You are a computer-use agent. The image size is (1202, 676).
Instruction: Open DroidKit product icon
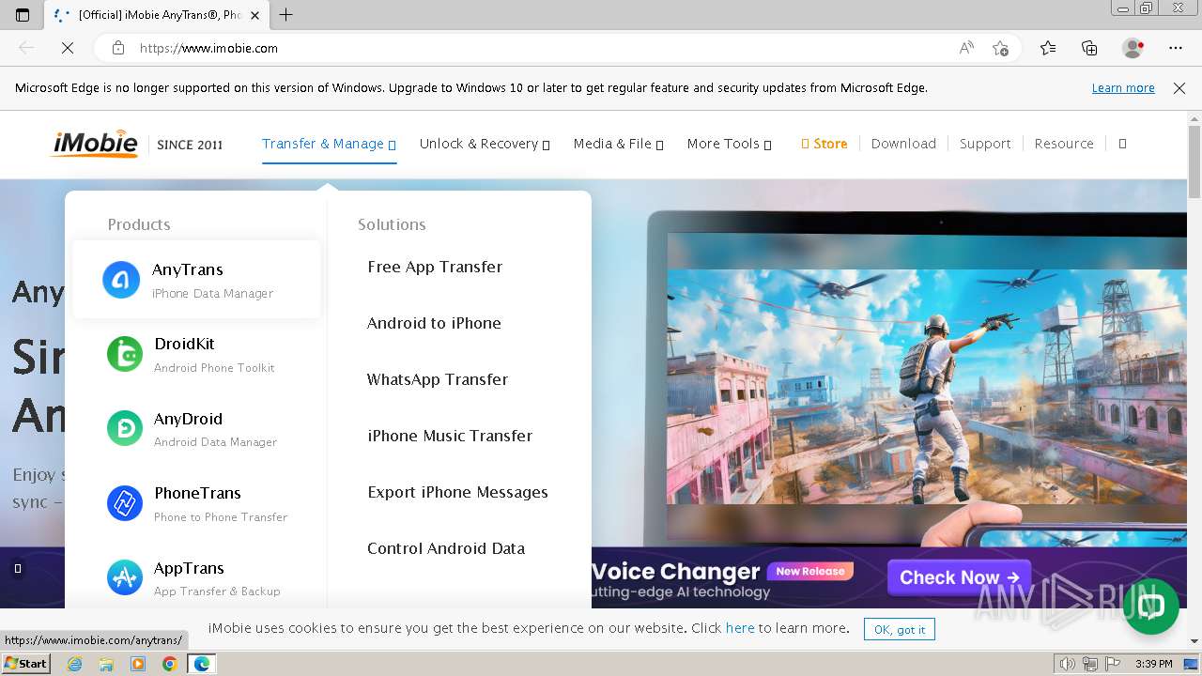click(124, 354)
